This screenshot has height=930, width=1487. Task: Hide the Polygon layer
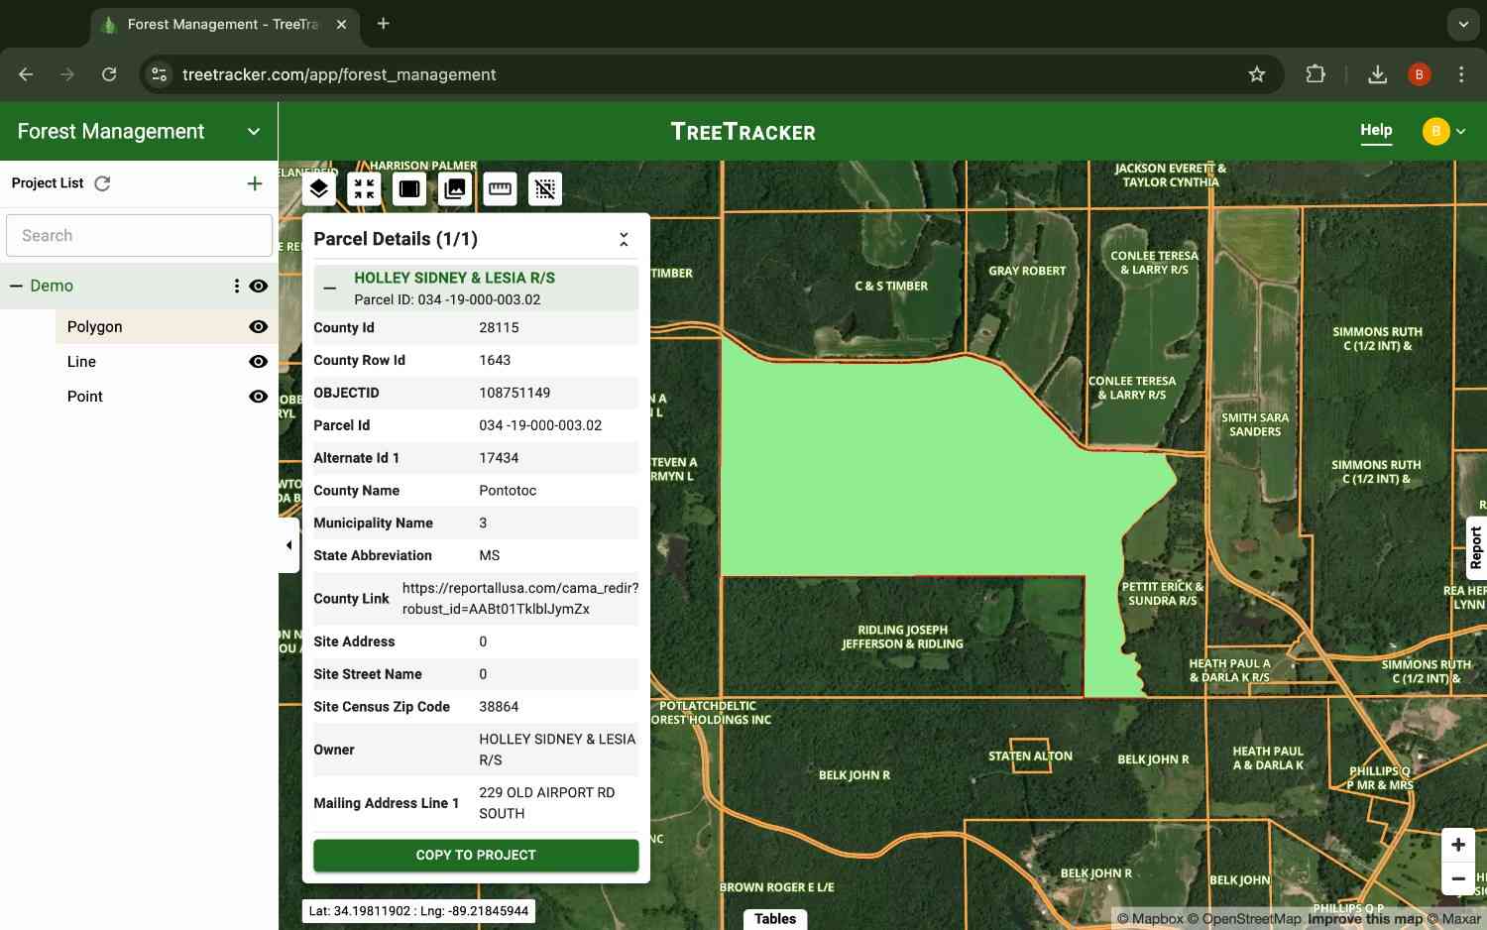[x=258, y=326]
